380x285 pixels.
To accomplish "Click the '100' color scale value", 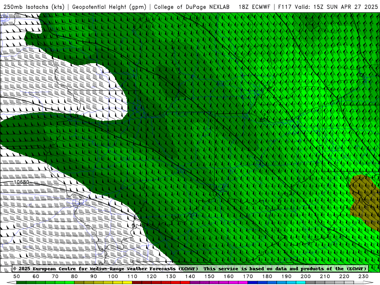I will point(113,276).
